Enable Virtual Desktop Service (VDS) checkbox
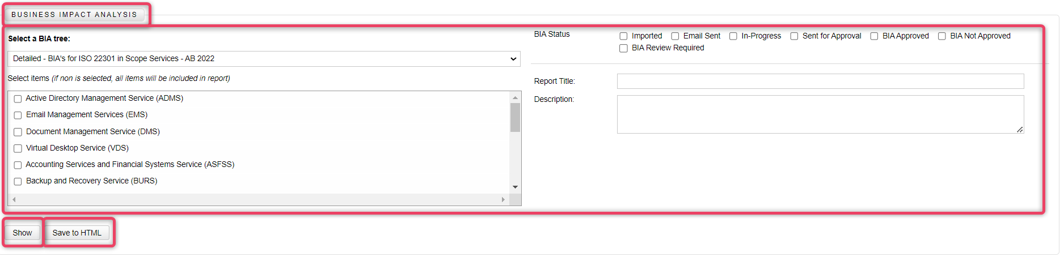 click(x=18, y=148)
